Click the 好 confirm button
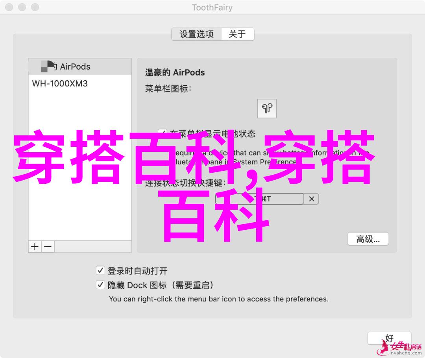425x358 pixels. [390, 338]
